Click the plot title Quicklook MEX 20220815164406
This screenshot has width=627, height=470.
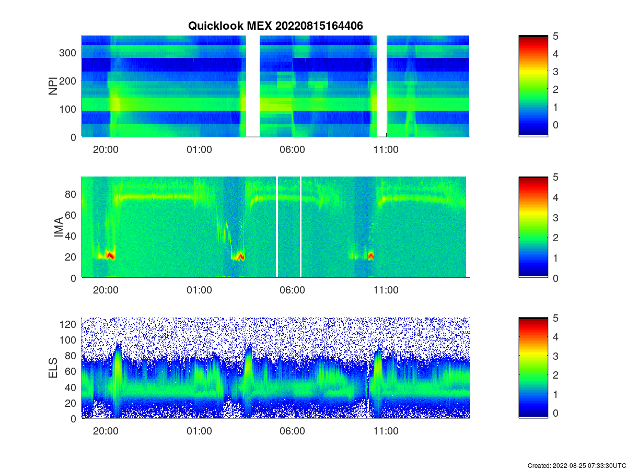pyautogui.click(x=275, y=26)
